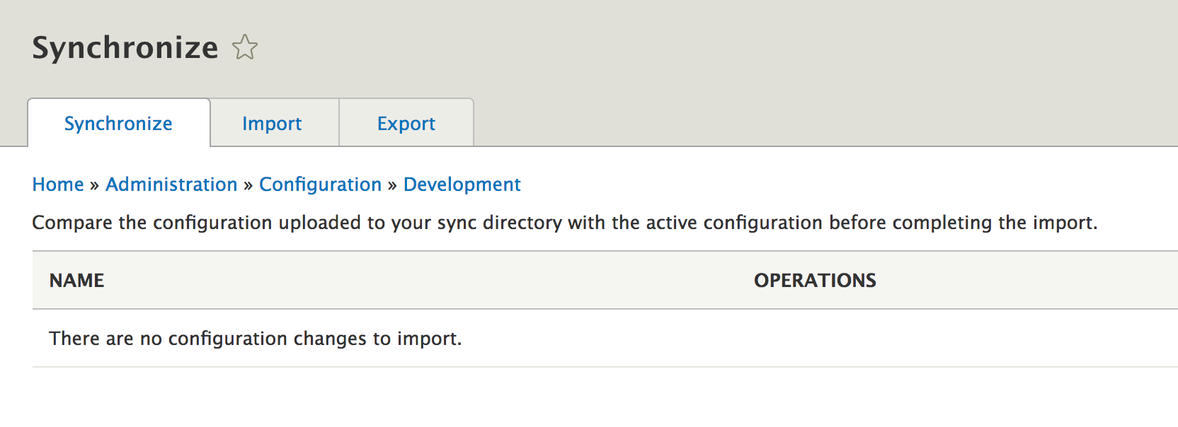Open the Administration breadcrumb link
1178x427 pixels.
(171, 185)
